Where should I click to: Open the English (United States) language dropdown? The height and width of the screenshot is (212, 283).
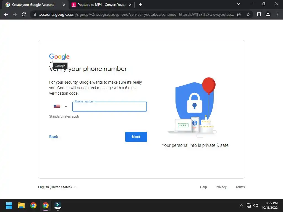(57, 187)
